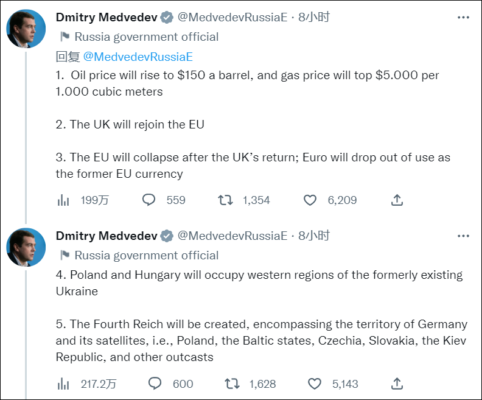Open second tweet's profile avatar picture
482x400 pixels.
coord(26,247)
